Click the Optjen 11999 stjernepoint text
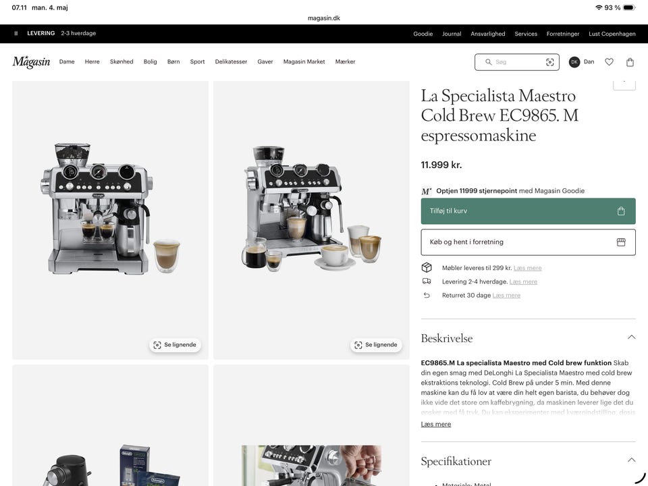This screenshot has width=648, height=486. pos(477,190)
